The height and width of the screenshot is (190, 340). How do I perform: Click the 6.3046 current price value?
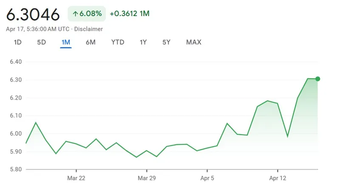point(33,14)
